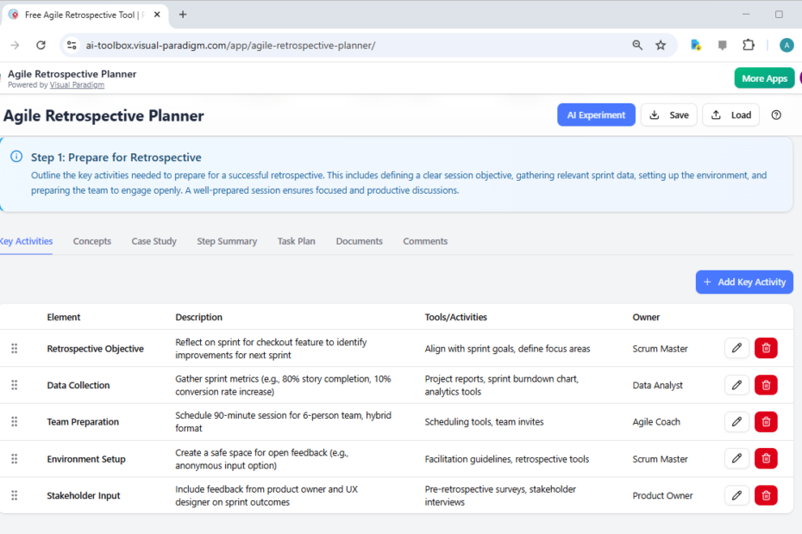Image resolution: width=802 pixels, height=534 pixels.
Task: Edit the Stakeholder Input row
Action: point(736,495)
